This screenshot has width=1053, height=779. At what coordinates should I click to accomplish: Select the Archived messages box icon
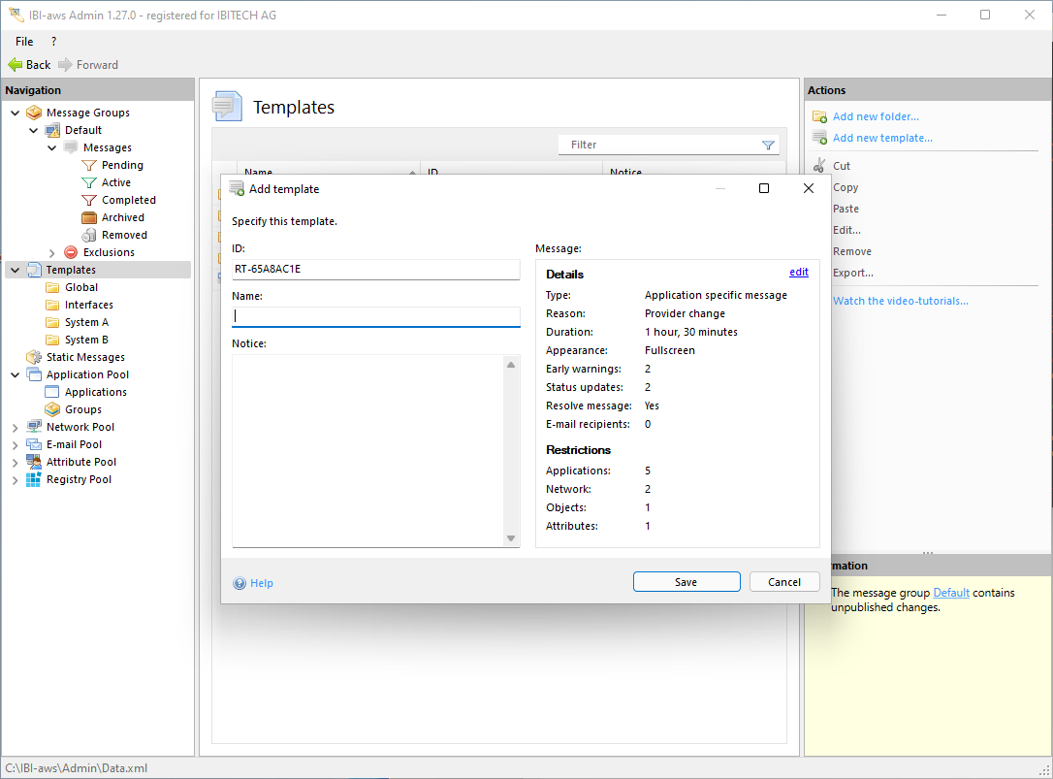click(x=89, y=217)
